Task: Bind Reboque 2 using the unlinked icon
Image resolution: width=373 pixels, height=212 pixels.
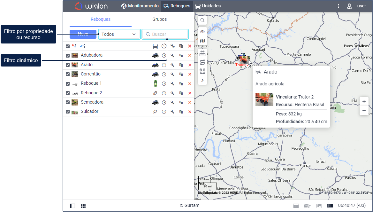Action: pos(155,93)
